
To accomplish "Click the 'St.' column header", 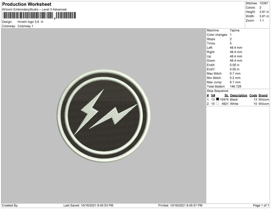I will point(227,95).
